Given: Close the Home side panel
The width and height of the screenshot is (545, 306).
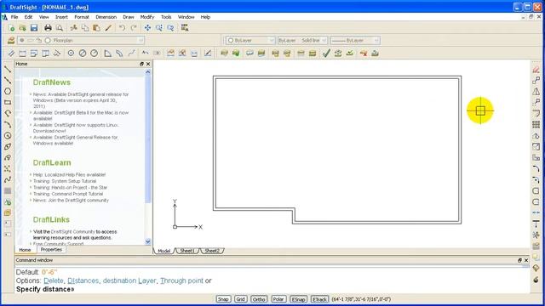Looking at the screenshot, I should click(x=148, y=64).
